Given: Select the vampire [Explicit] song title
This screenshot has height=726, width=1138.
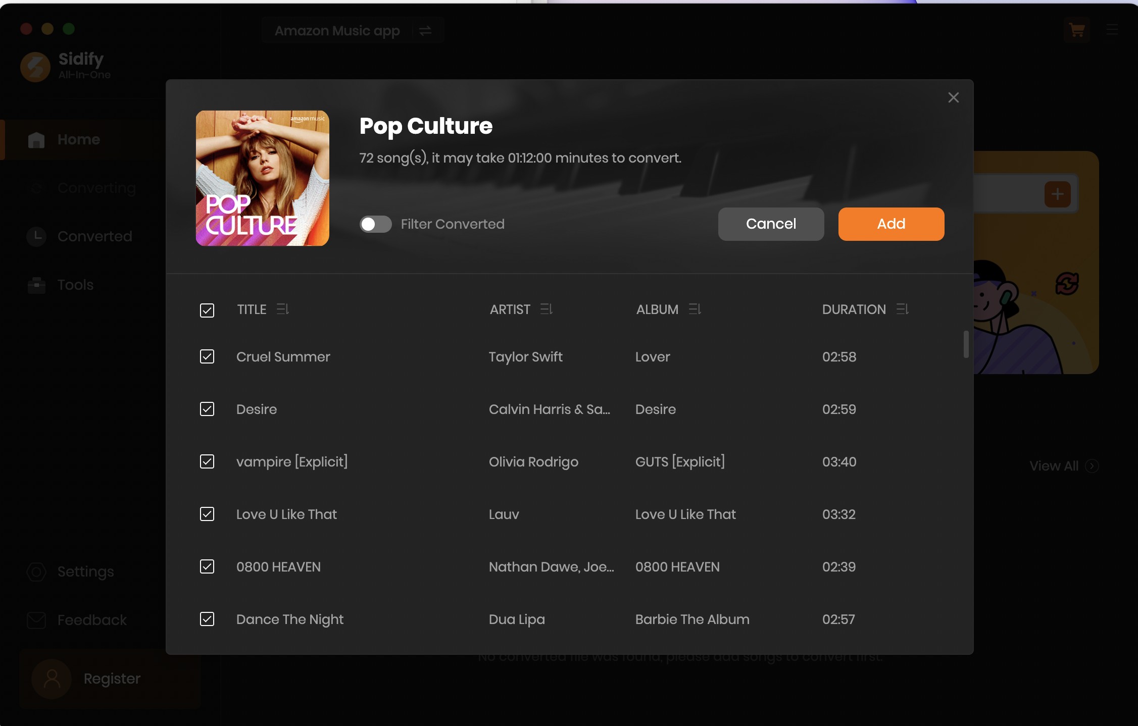Looking at the screenshot, I should click(292, 462).
